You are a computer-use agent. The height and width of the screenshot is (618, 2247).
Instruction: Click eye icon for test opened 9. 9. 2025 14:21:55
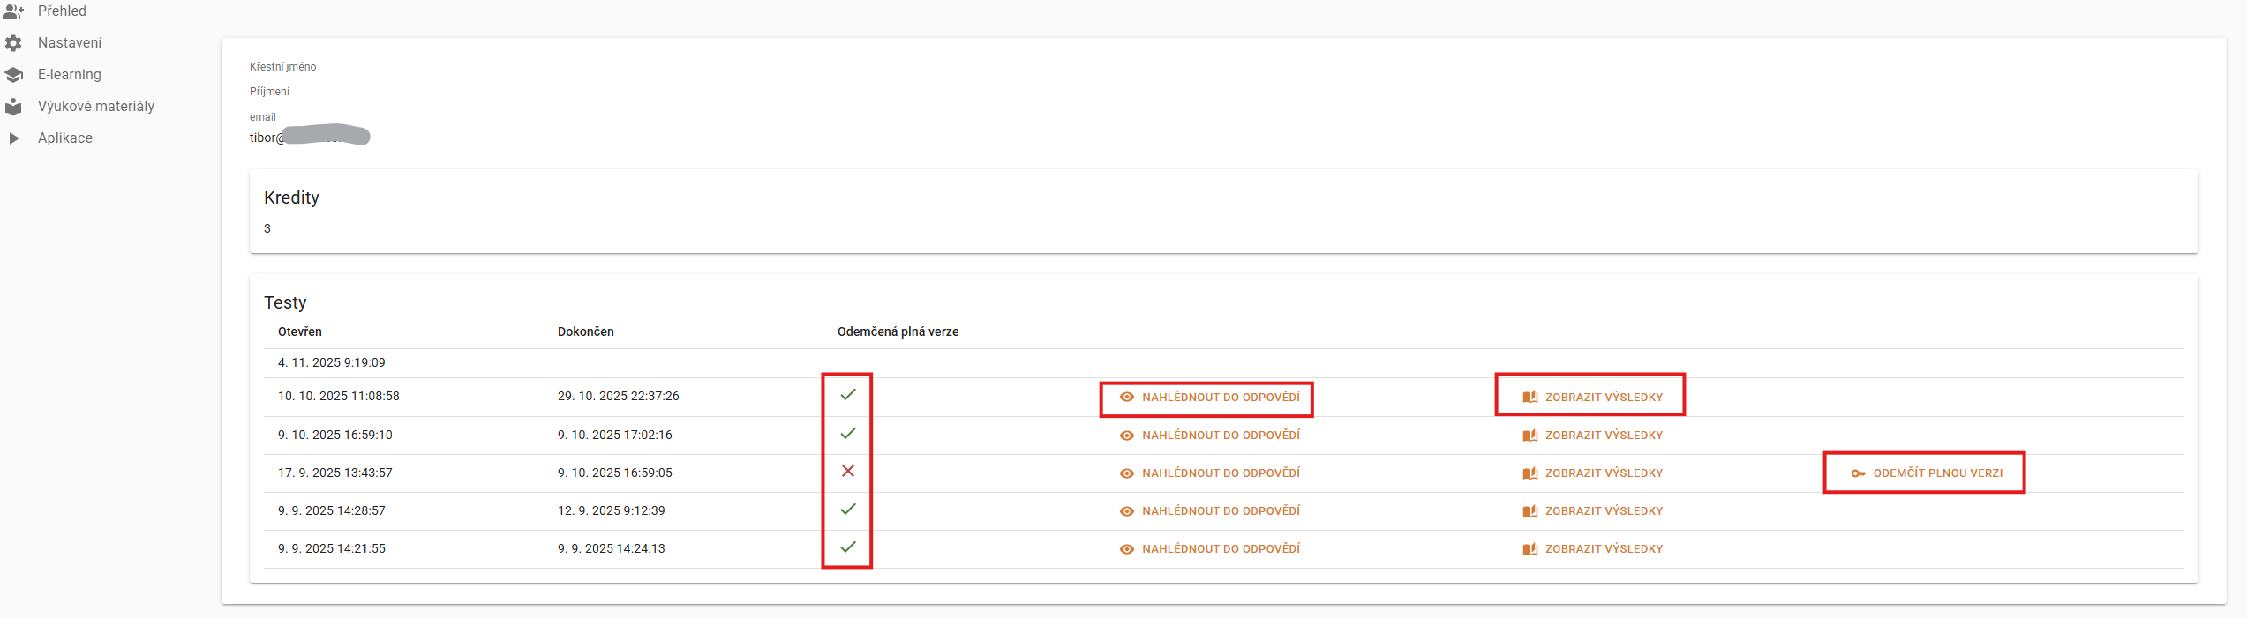(x=1127, y=549)
